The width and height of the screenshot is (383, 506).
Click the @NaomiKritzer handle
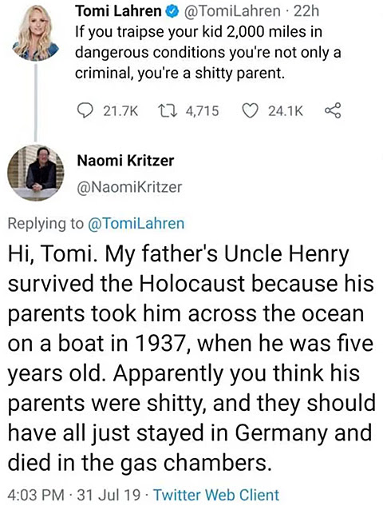tap(129, 187)
